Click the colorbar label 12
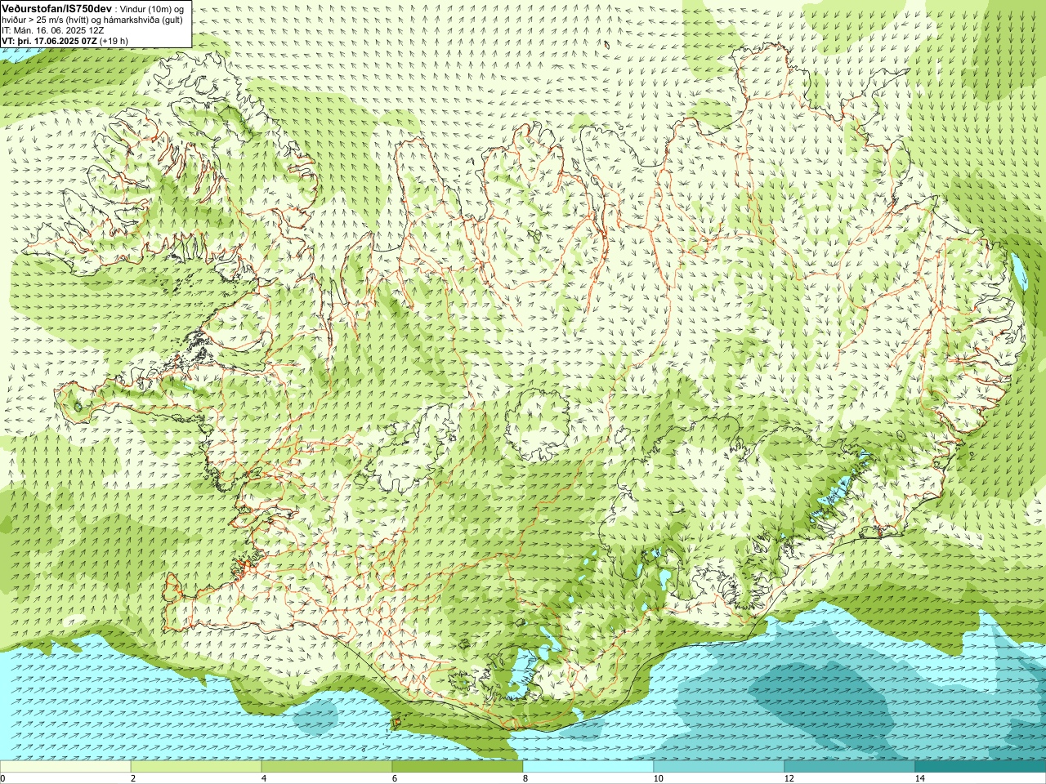 789,778
